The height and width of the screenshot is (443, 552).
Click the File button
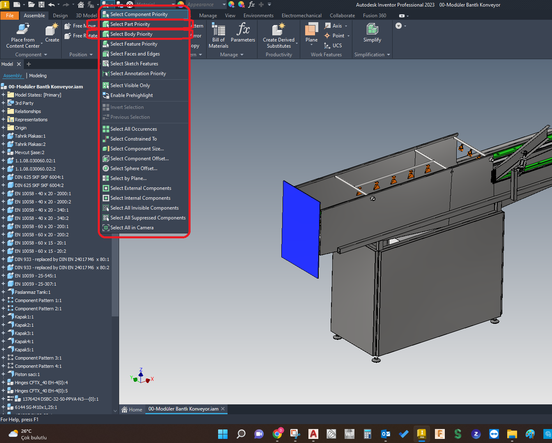(x=10, y=16)
